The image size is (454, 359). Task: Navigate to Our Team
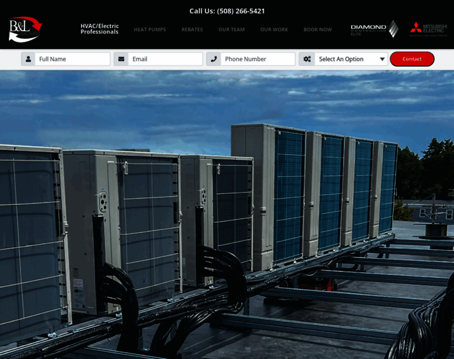click(x=232, y=29)
